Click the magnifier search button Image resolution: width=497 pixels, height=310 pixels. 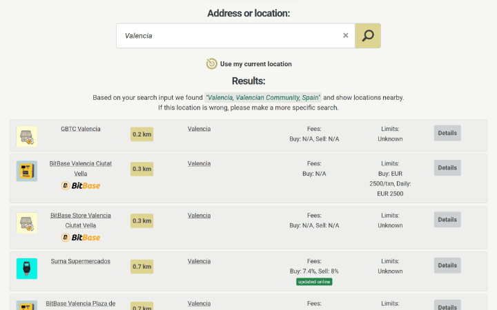tap(368, 36)
